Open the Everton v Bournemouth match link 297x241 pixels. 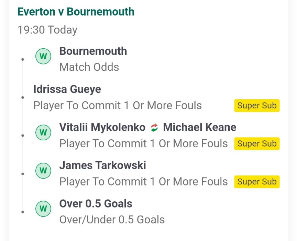[76, 12]
